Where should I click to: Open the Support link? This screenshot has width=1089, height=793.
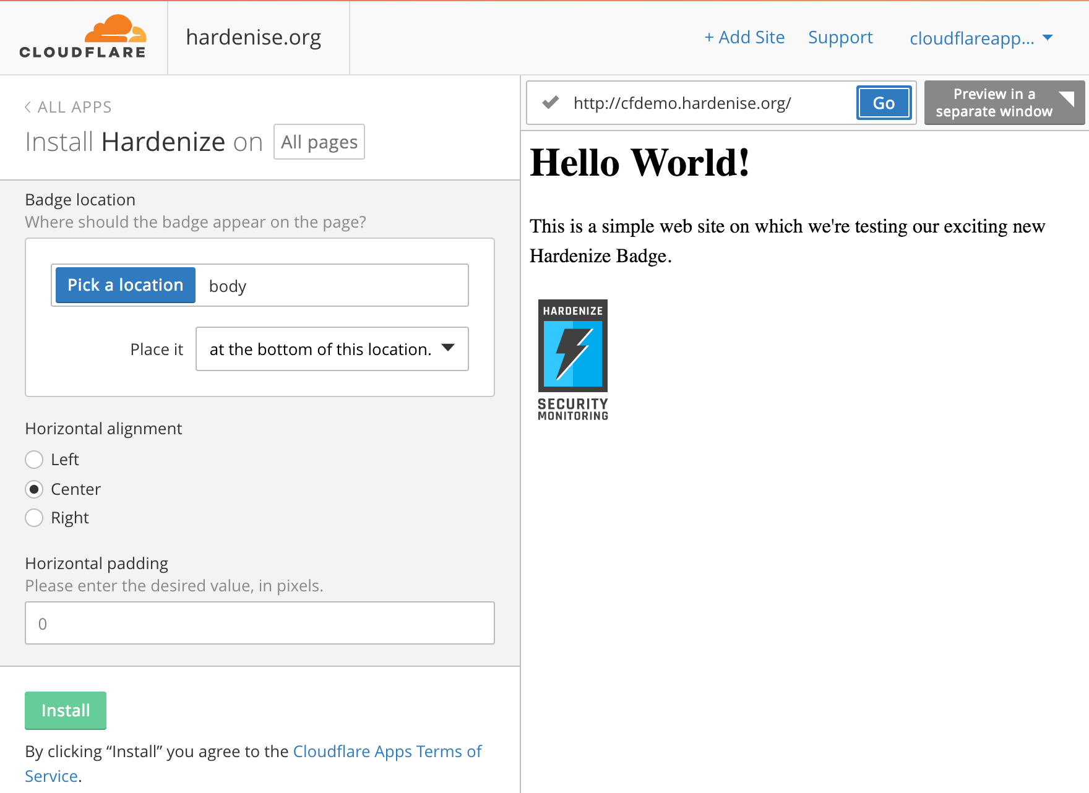[x=840, y=37]
